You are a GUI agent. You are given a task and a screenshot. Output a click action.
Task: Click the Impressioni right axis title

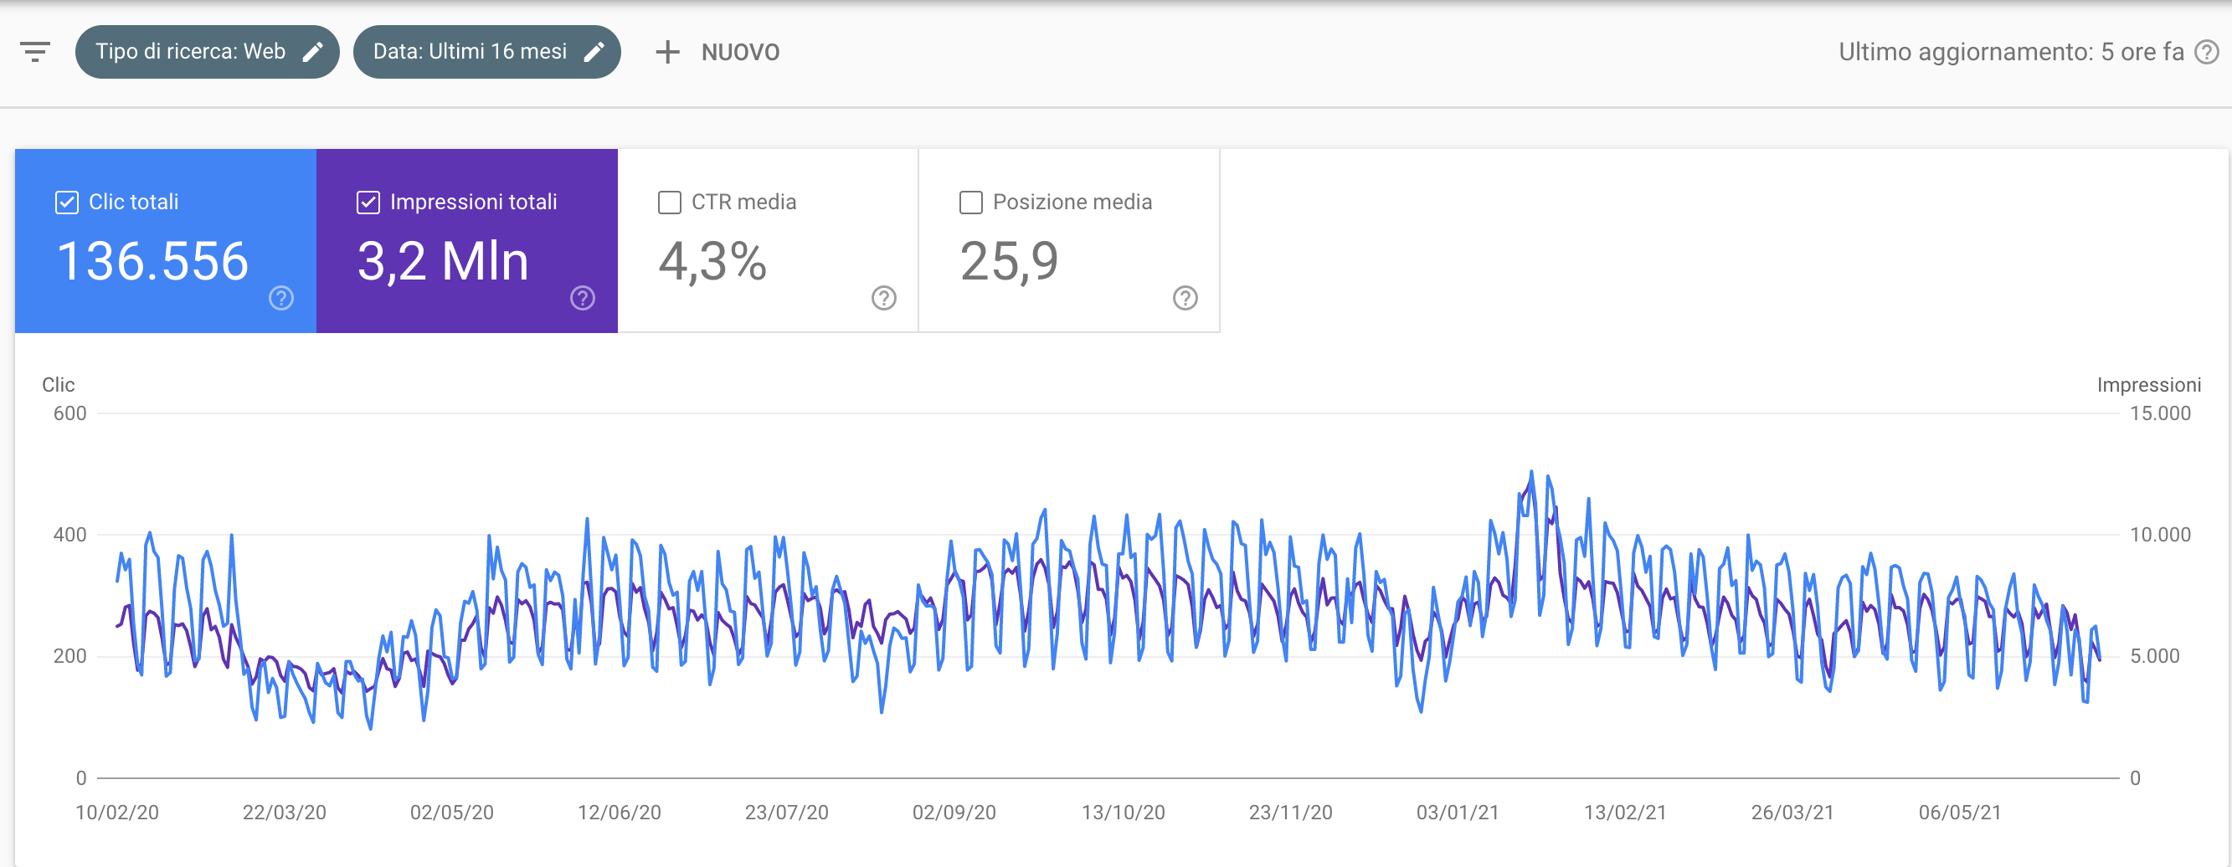(2149, 385)
